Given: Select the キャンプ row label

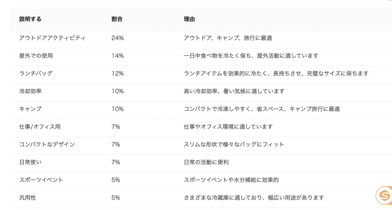Looking at the screenshot, I should 30,109.
